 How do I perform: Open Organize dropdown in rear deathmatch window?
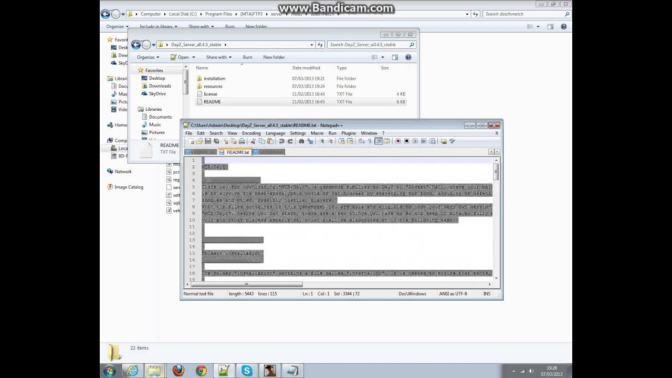point(118,26)
